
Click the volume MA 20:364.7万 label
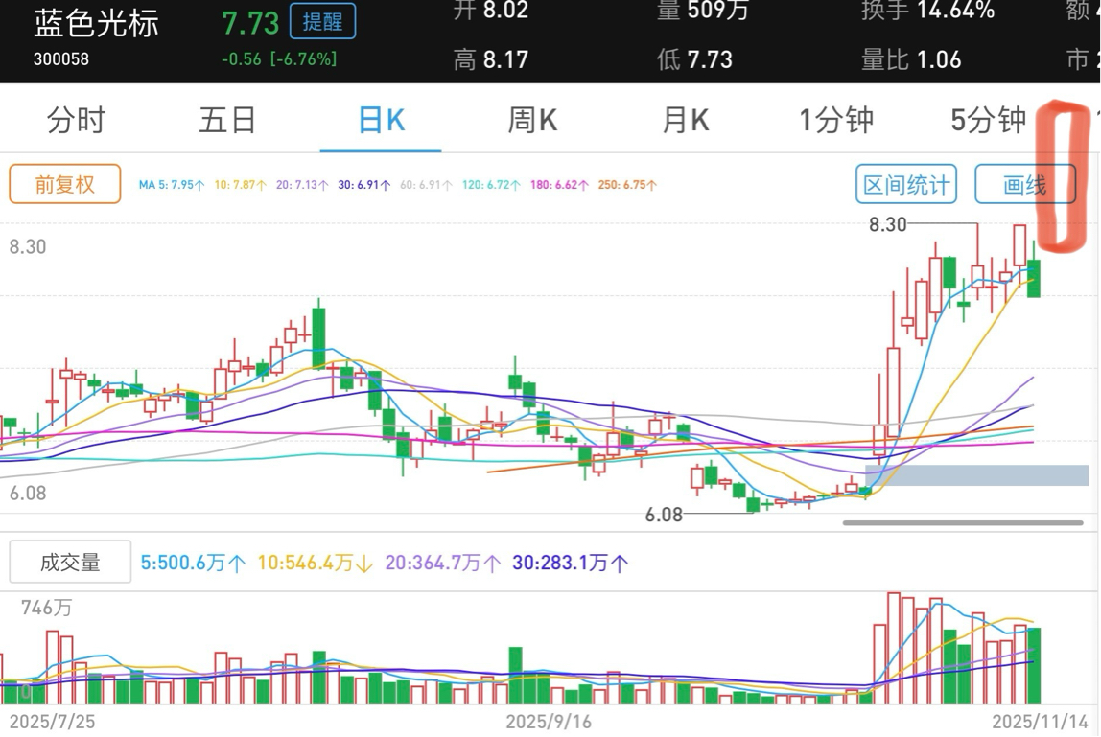click(x=442, y=563)
